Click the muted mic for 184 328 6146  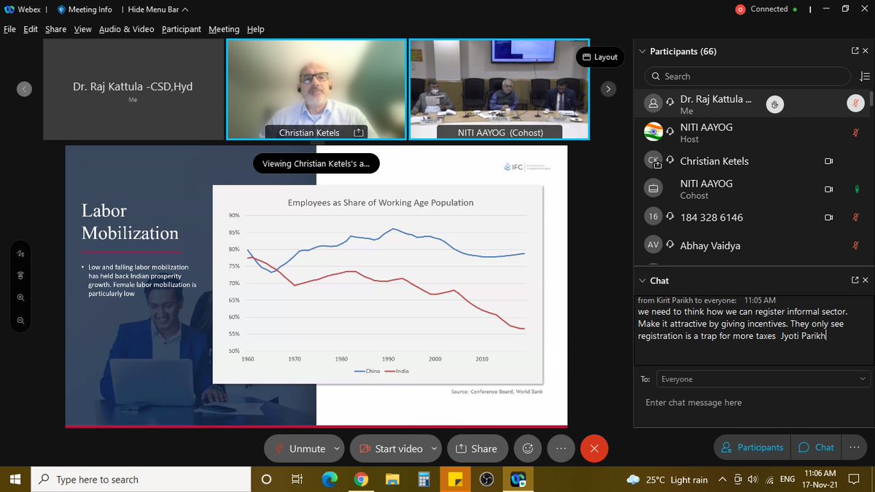[x=856, y=217]
